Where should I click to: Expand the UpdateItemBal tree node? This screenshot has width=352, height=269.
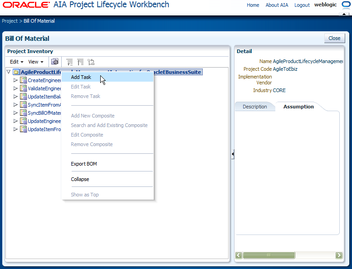[x=15, y=96]
